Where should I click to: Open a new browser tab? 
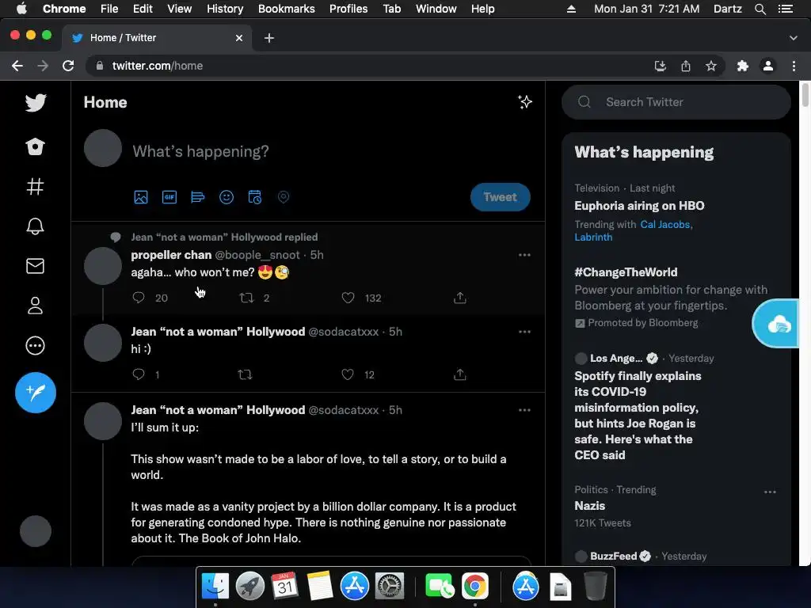(x=269, y=38)
